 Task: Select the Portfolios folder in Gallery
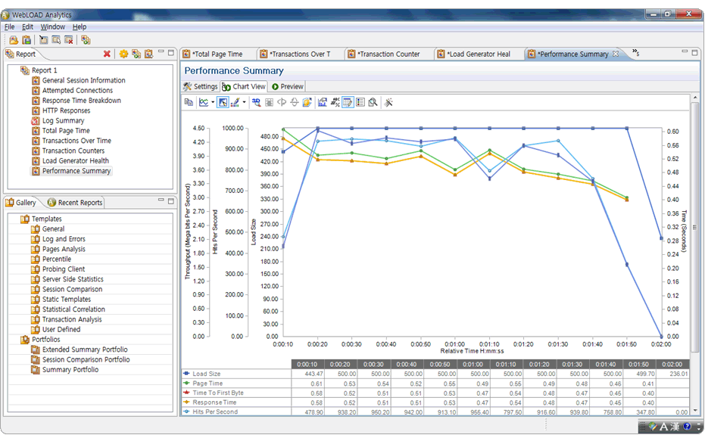pyautogui.click(x=45, y=339)
